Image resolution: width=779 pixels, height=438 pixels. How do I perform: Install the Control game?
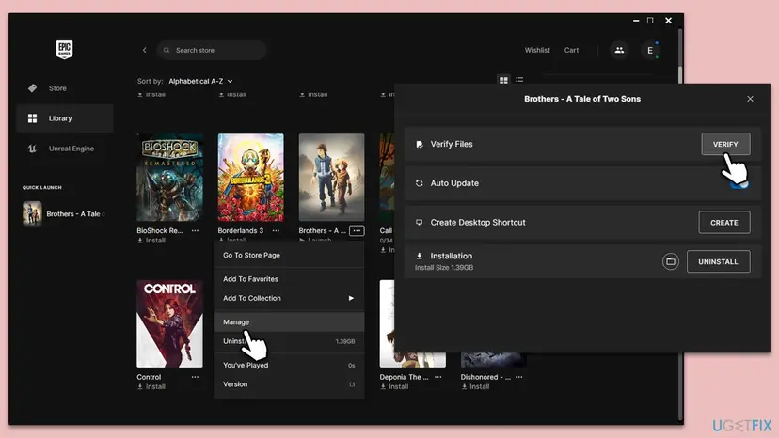pyautogui.click(x=151, y=387)
